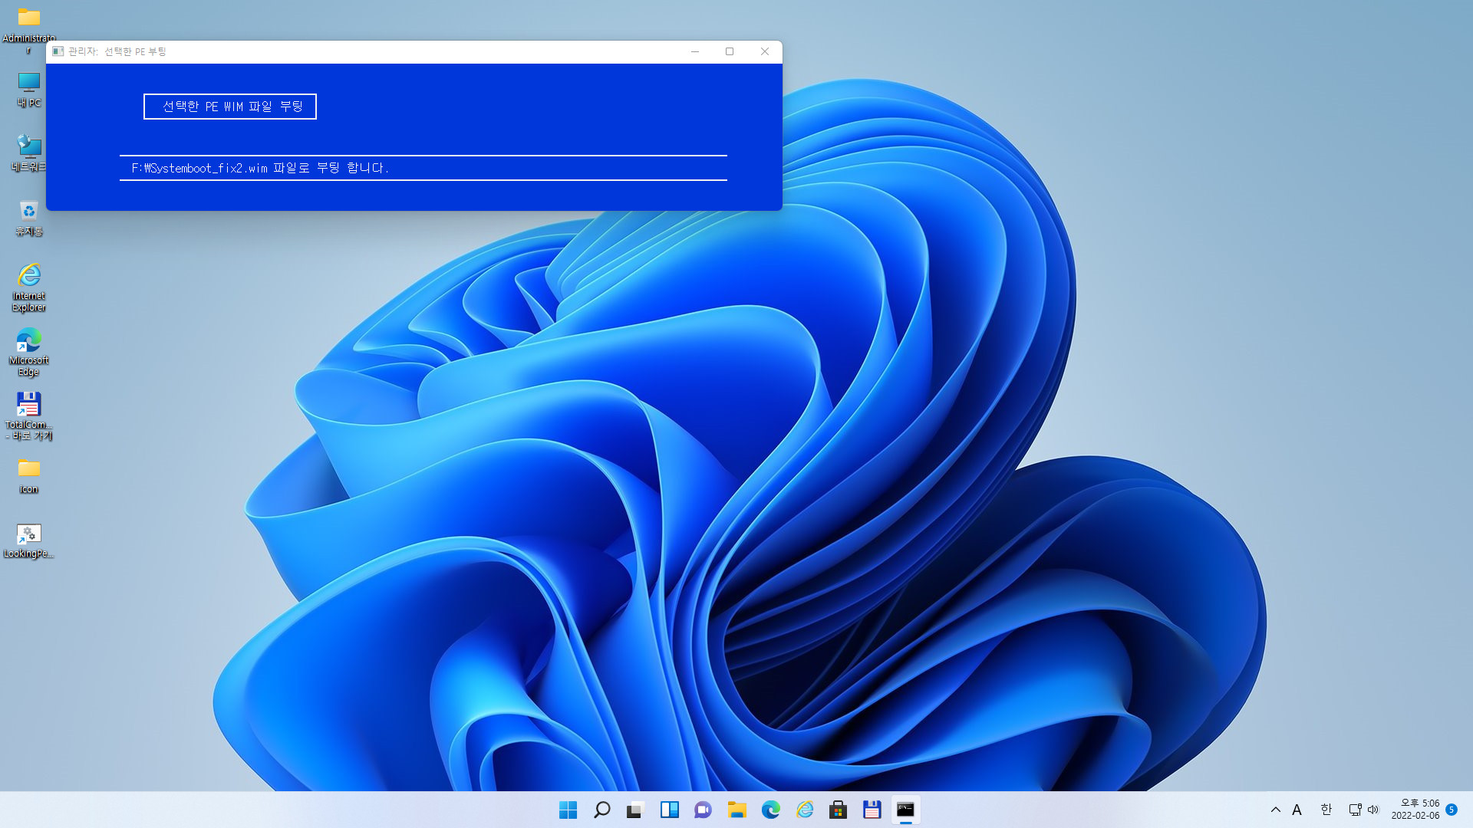
Task: Open notification center badge 5
Action: (x=1452, y=810)
